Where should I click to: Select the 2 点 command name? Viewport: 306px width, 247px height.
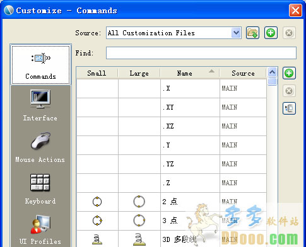point(170,202)
